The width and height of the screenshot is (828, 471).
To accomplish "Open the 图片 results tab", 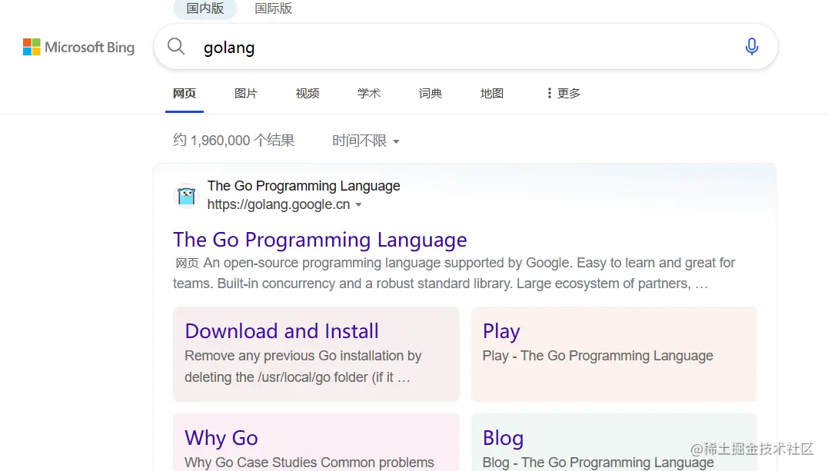I will 246,93.
